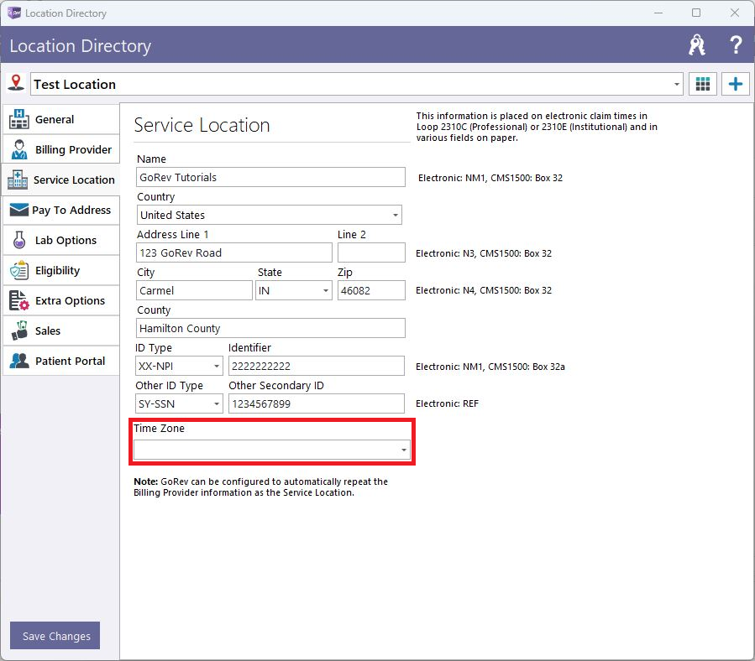Click the Note about Billing Provider
Screen dimensions: 755x661
(260, 487)
